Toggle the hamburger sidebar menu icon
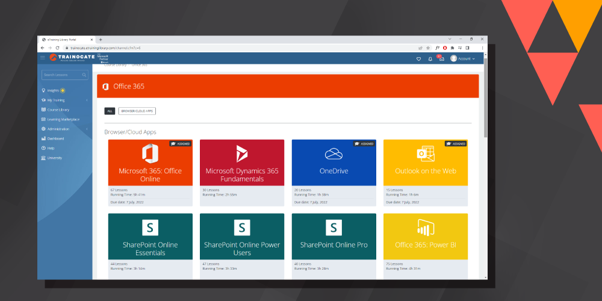Viewport: 602px width, 301px height. (x=43, y=58)
